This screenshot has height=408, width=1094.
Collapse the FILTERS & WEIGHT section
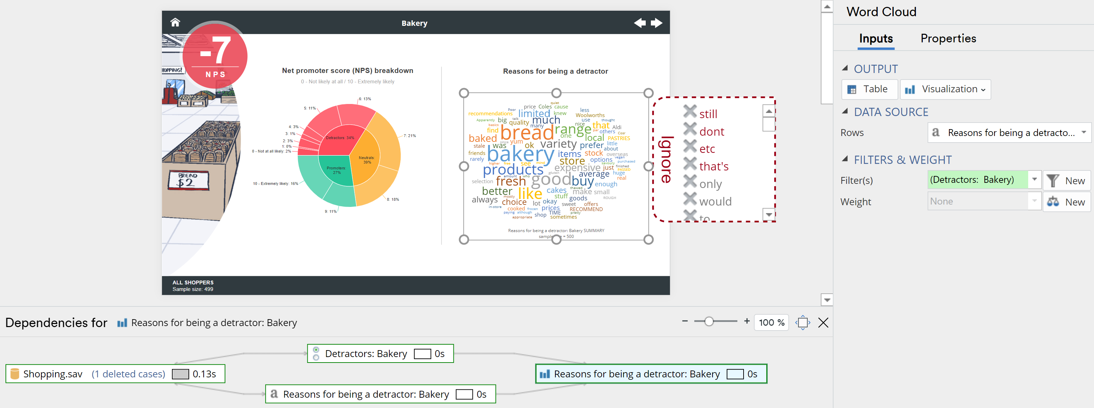click(x=845, y=159)
